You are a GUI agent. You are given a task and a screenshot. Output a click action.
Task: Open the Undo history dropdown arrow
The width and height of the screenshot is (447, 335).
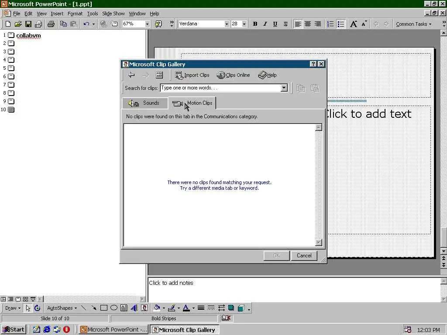click(x=93, y=24)
